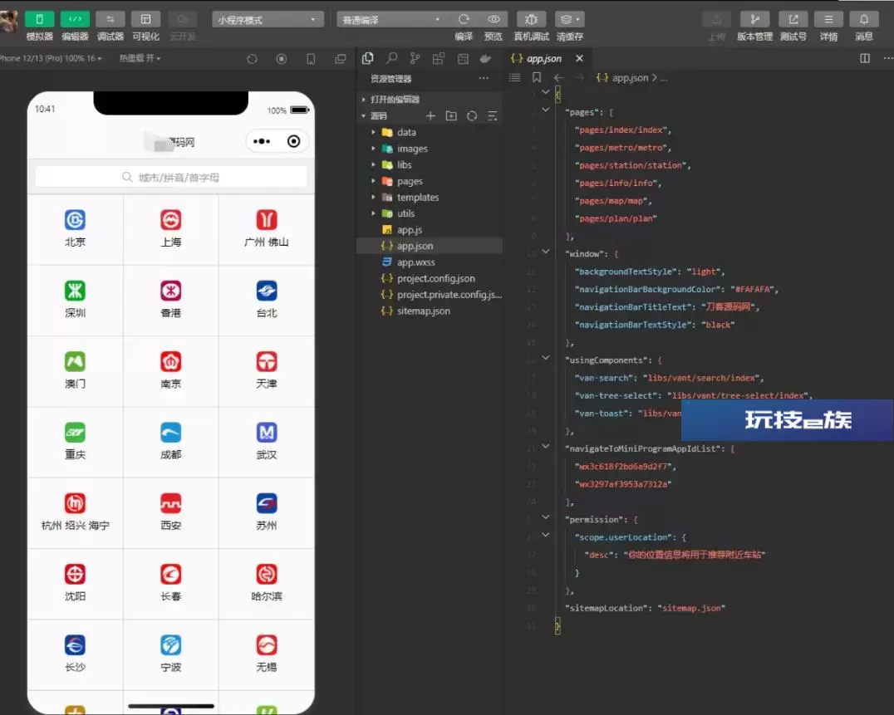Create a new folder in the file tree
This screenshot has height=715, width=894.
pyautogui.click(x=451, y=115)
